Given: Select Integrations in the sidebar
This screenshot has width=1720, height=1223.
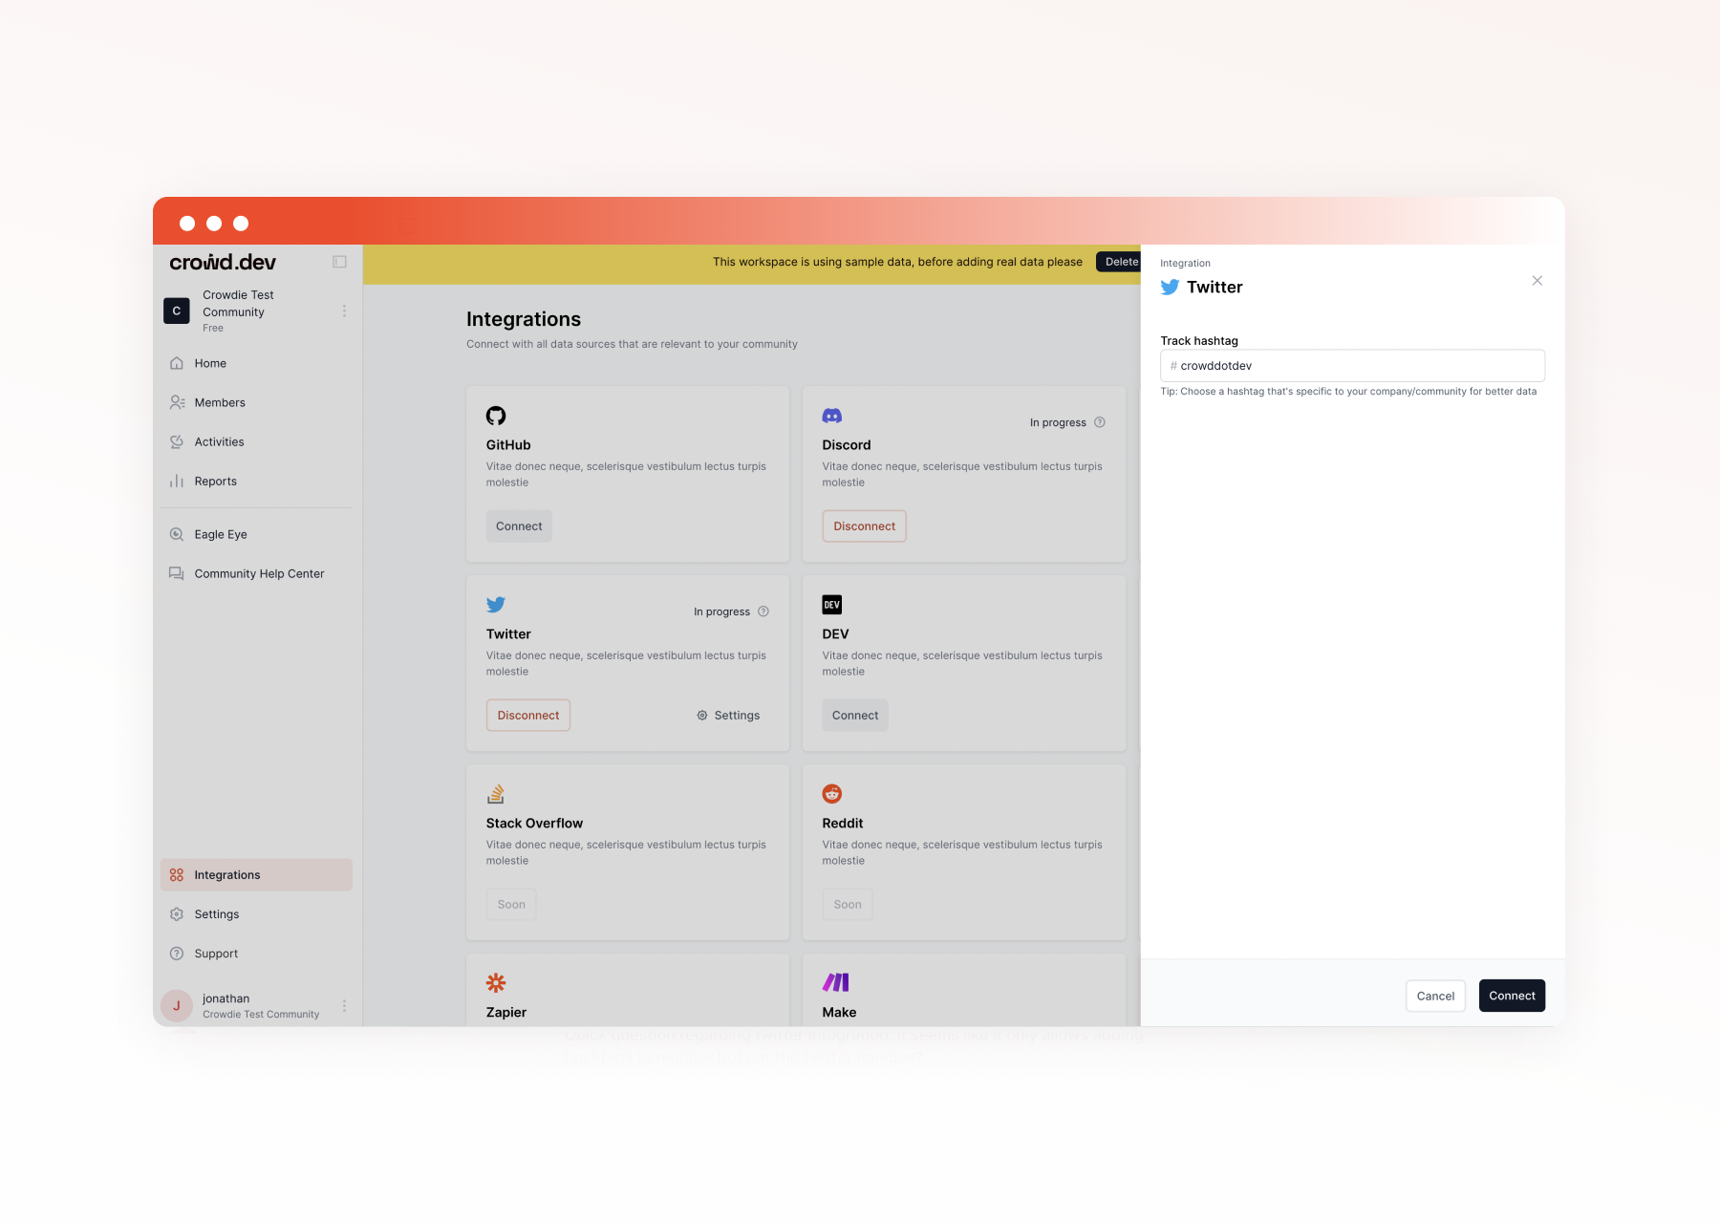Looking at the screenshot, I should click(x=256, y=875).
